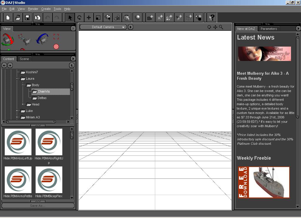Open the Render menu

coord(33,9)
